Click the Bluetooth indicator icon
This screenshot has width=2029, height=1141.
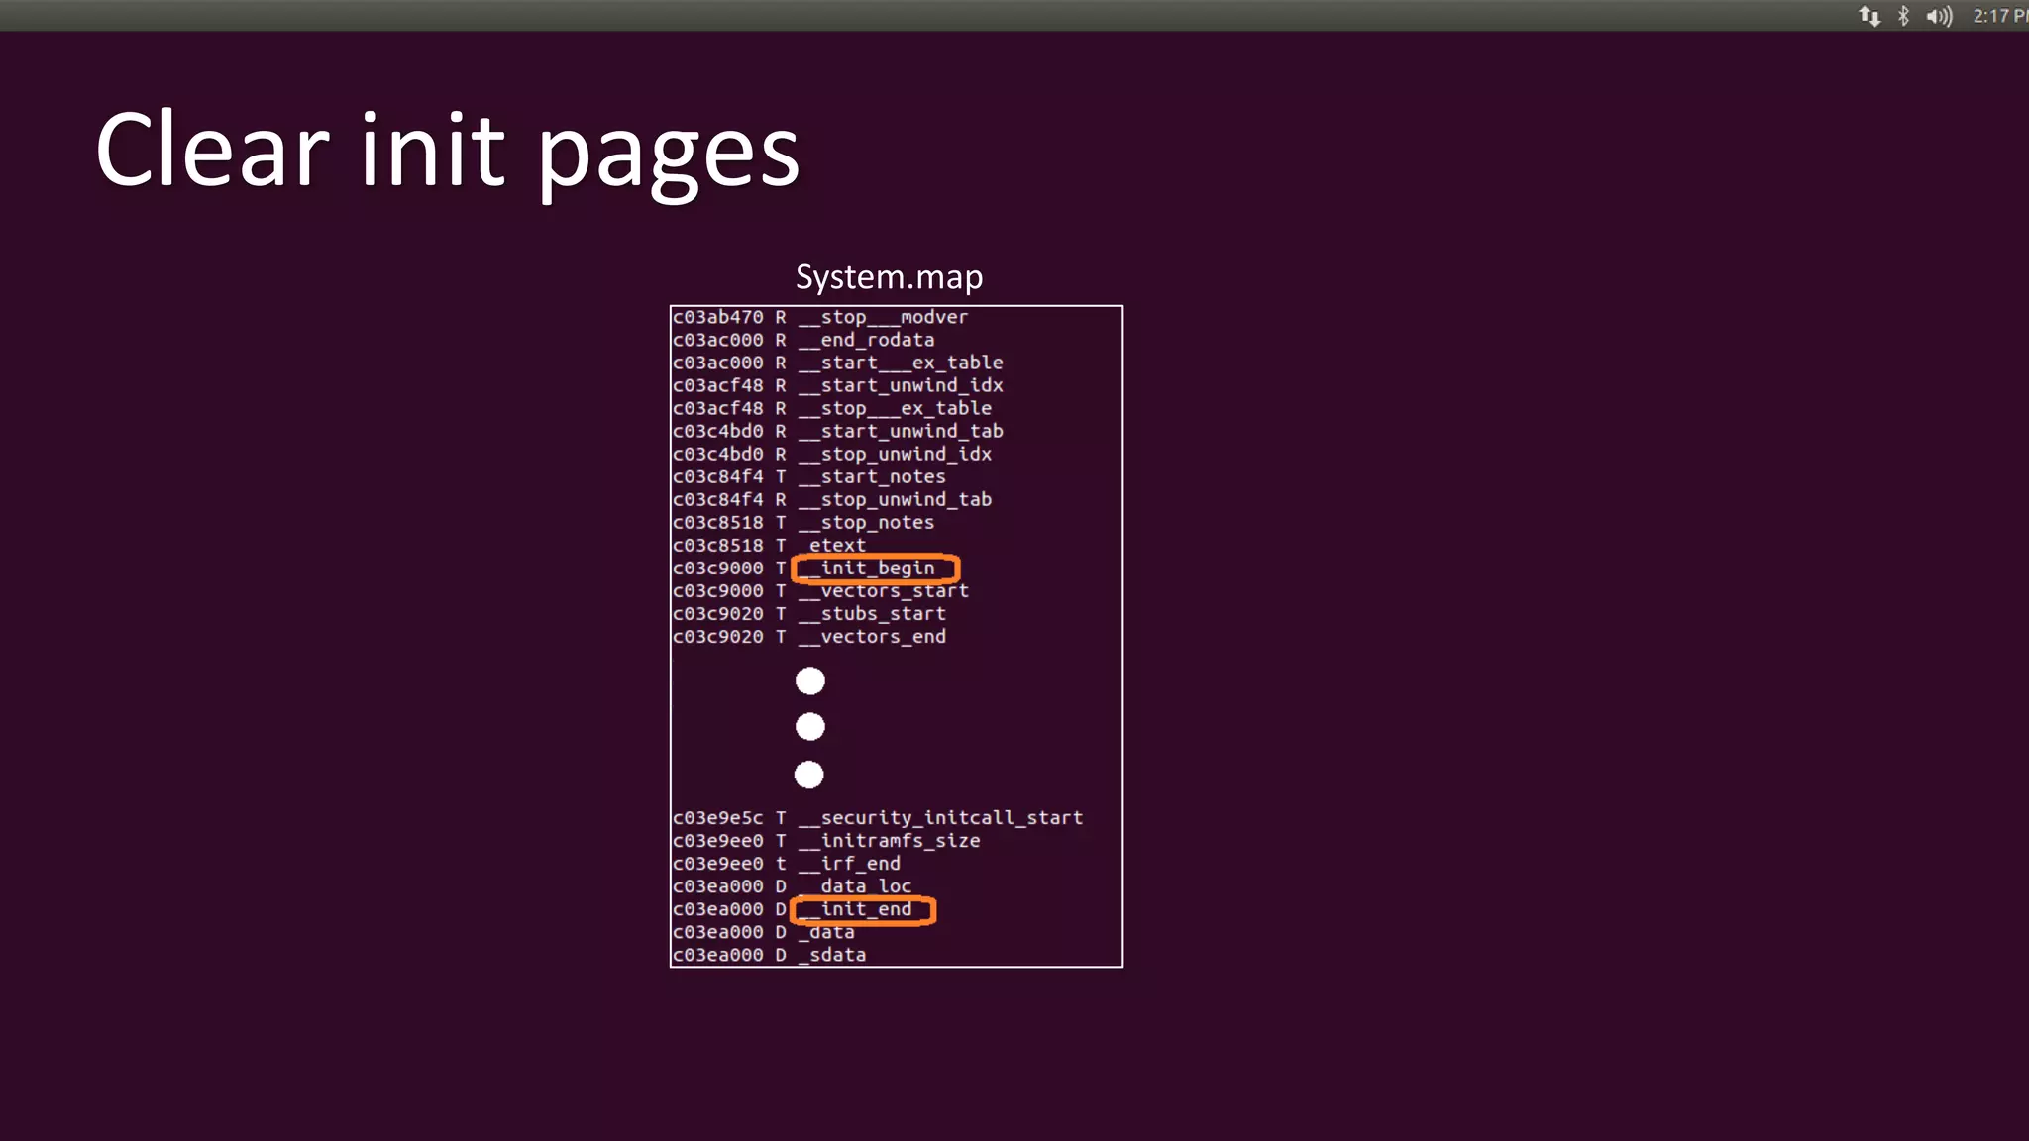pos(1903,16)
